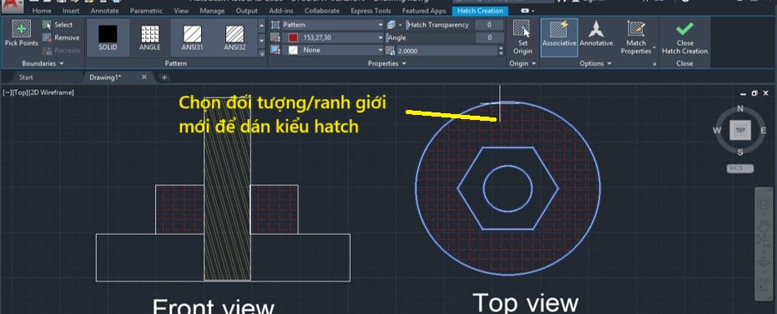The width and height of the screenshot is (777, 314).
Task: Click the greyed Recreate boundary button
Action: [61, 51]
